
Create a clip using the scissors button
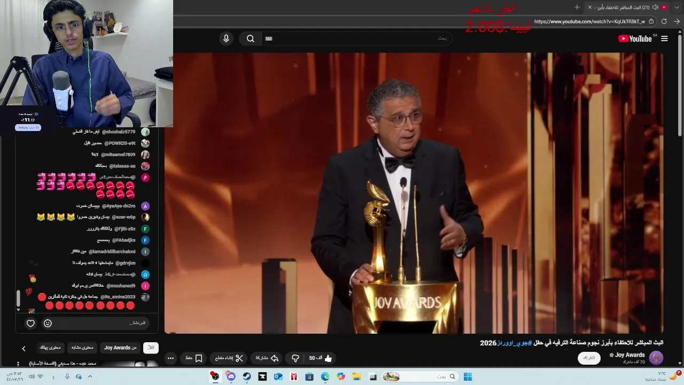click(x=229, y=358)
